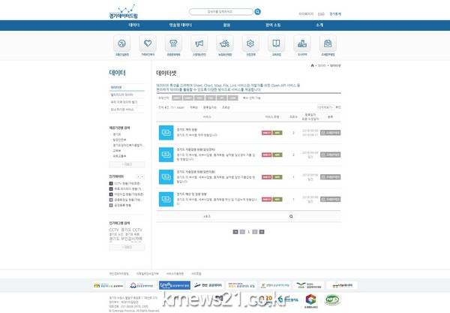
Task: Open the tractor category icon
Action: (x=224, y=43)
